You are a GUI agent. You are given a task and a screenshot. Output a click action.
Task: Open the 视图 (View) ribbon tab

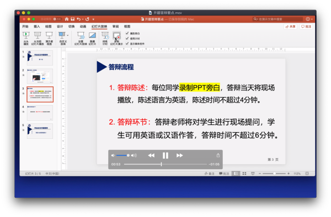coord(127,26)
